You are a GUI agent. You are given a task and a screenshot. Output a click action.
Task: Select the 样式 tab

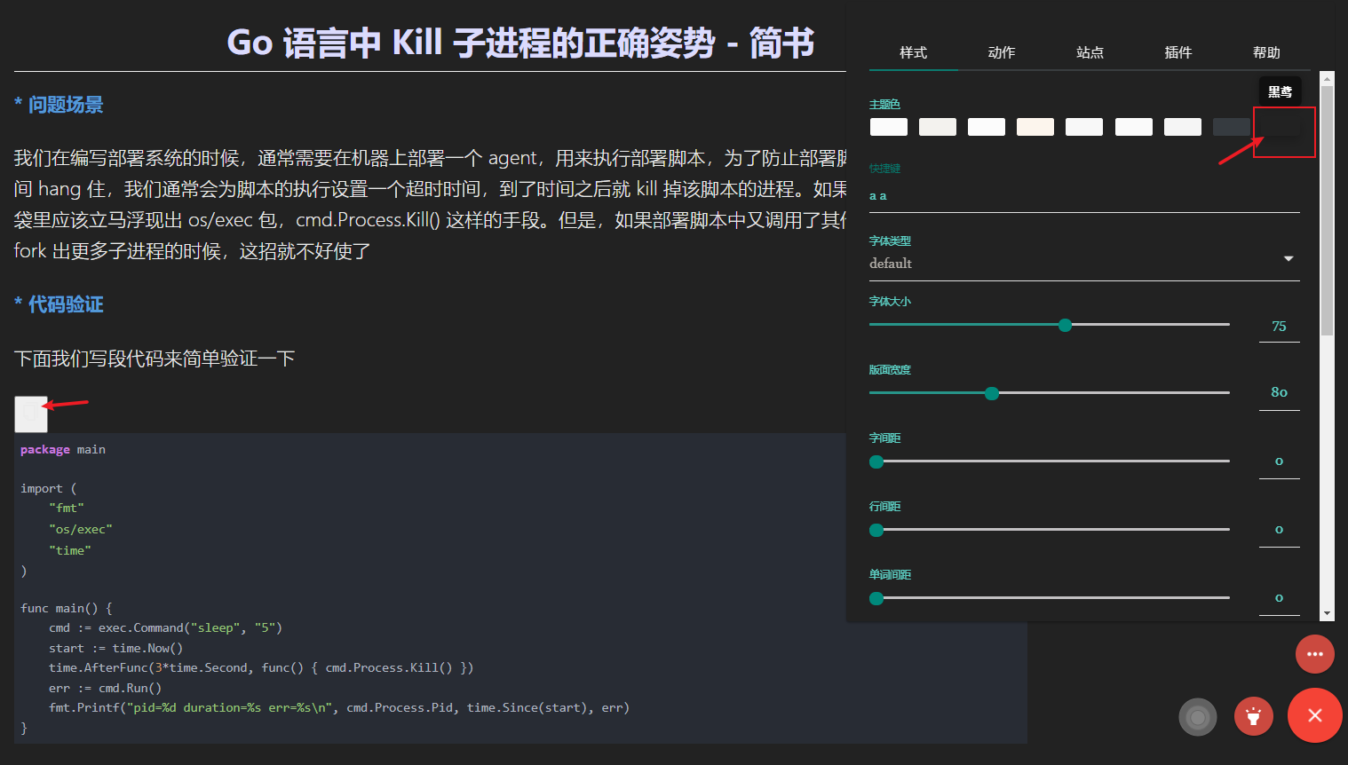tap(913, 52)
